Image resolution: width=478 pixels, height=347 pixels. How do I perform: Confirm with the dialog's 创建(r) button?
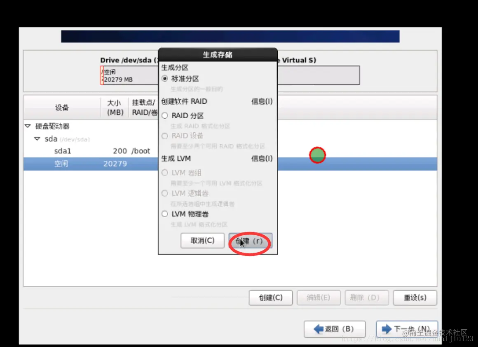250,241
